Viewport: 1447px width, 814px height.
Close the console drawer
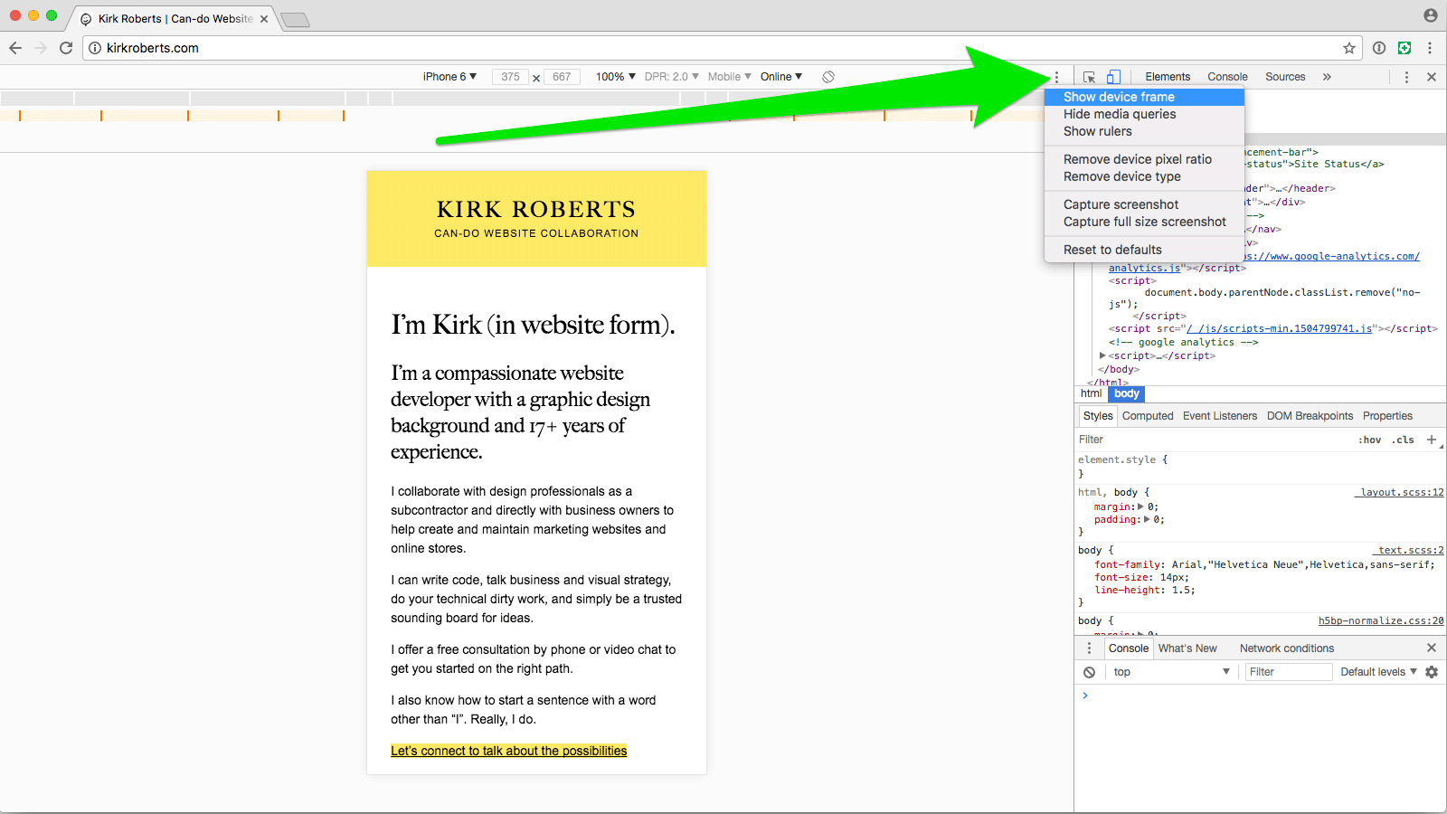[1432, 648]
